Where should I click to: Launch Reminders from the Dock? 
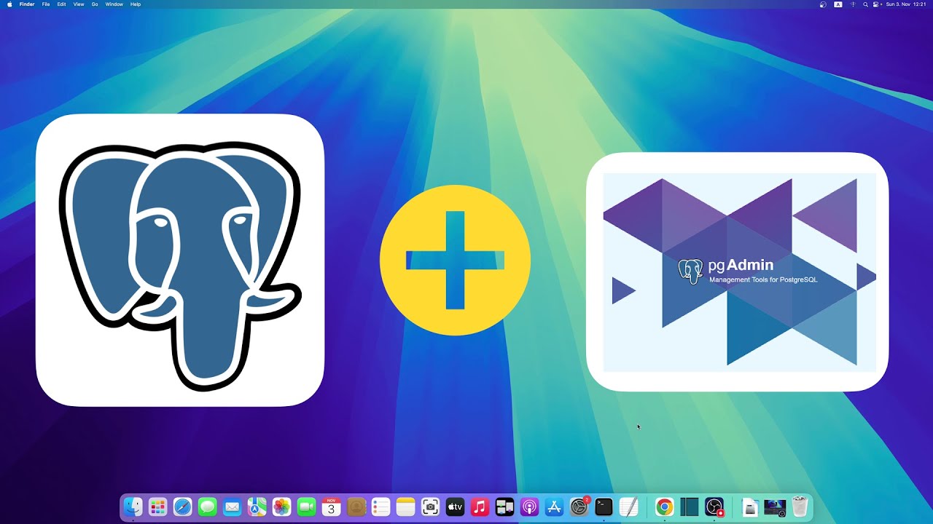click(x=380, y=507)
